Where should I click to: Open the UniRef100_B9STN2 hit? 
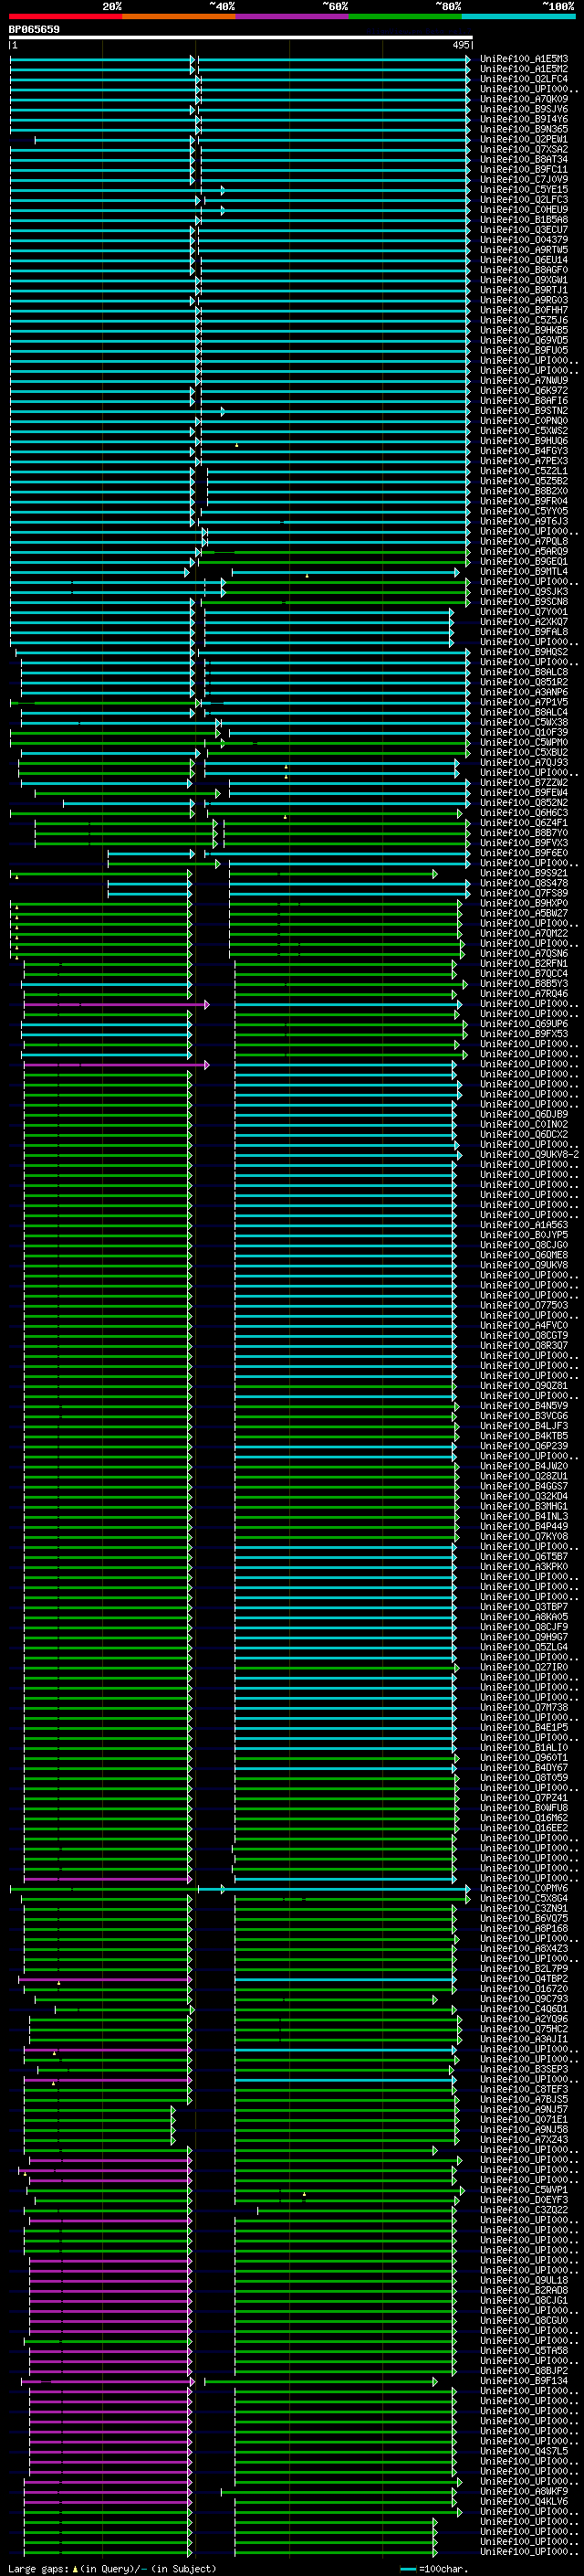pos(524,411)
